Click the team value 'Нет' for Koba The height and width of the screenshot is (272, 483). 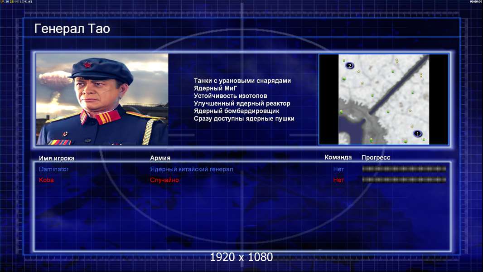pos(338,180)
